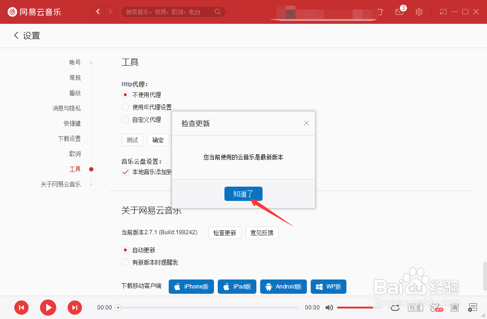Download the Android版 client
Viewport: 487px width, 319px height.
pyautogui.click(x=283, y=287)
